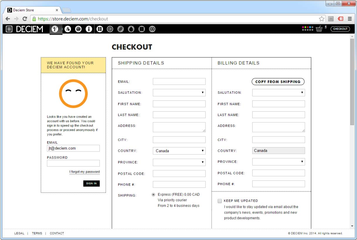This screenshot has width=357, height=240.
Task: Open the Contact footer link
Action: tap(57, 233)
